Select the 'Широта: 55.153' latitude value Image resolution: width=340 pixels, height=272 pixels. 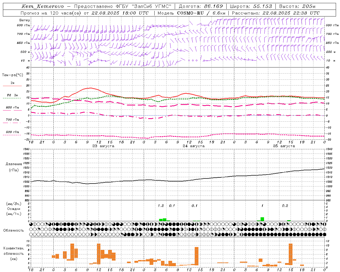[x=251, y=6]
